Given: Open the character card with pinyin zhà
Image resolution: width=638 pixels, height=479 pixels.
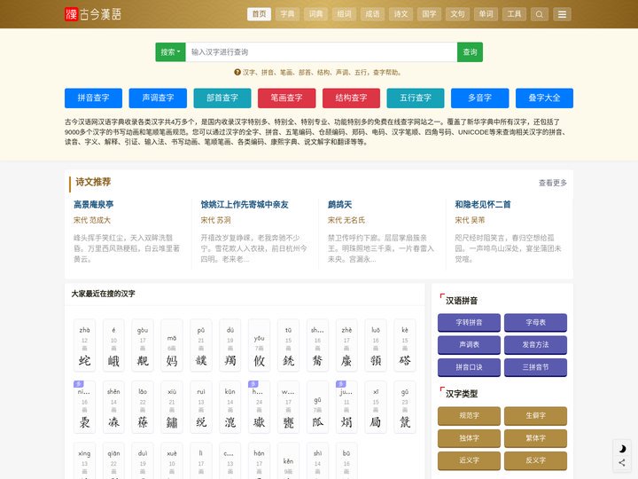Looking at the screenshot, I should coord(85,345).
